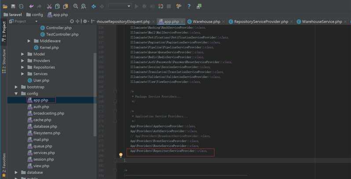Open RepositoryServiceProvider.php tab
Image resolution: width=351 pixels, height=179 pixels.
point(261,21)
